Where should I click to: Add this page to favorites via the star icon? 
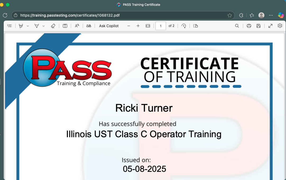tap(230, 15)
